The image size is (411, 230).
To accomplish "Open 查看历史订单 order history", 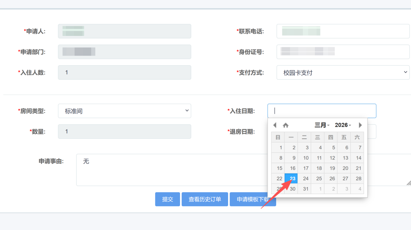I will click(x=205, y=199).
